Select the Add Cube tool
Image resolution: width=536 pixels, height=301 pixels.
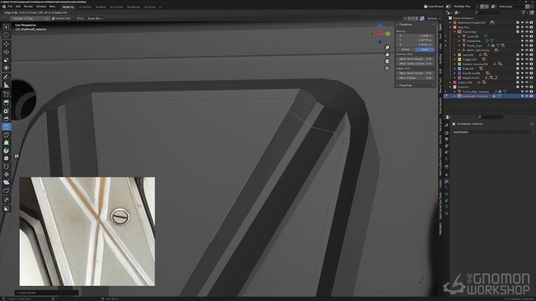6,94
